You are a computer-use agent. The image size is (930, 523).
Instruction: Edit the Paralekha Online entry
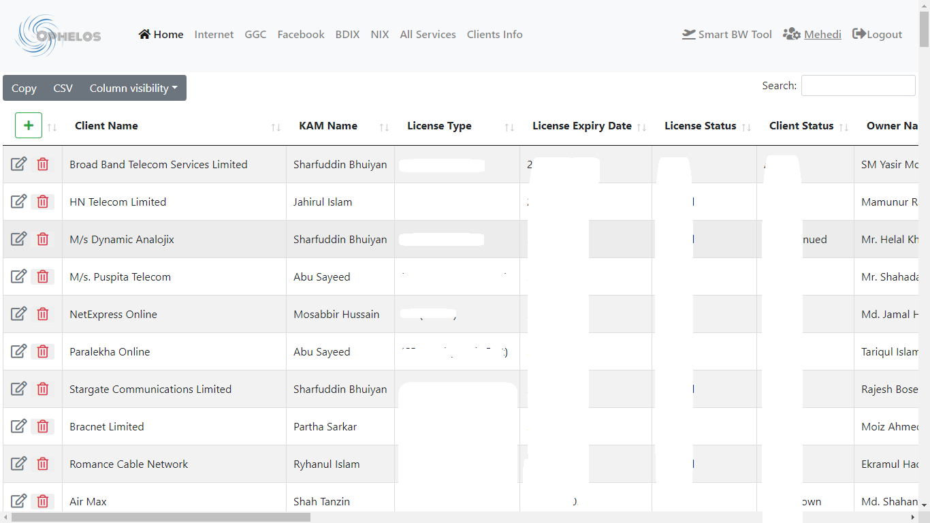[18, 351]
